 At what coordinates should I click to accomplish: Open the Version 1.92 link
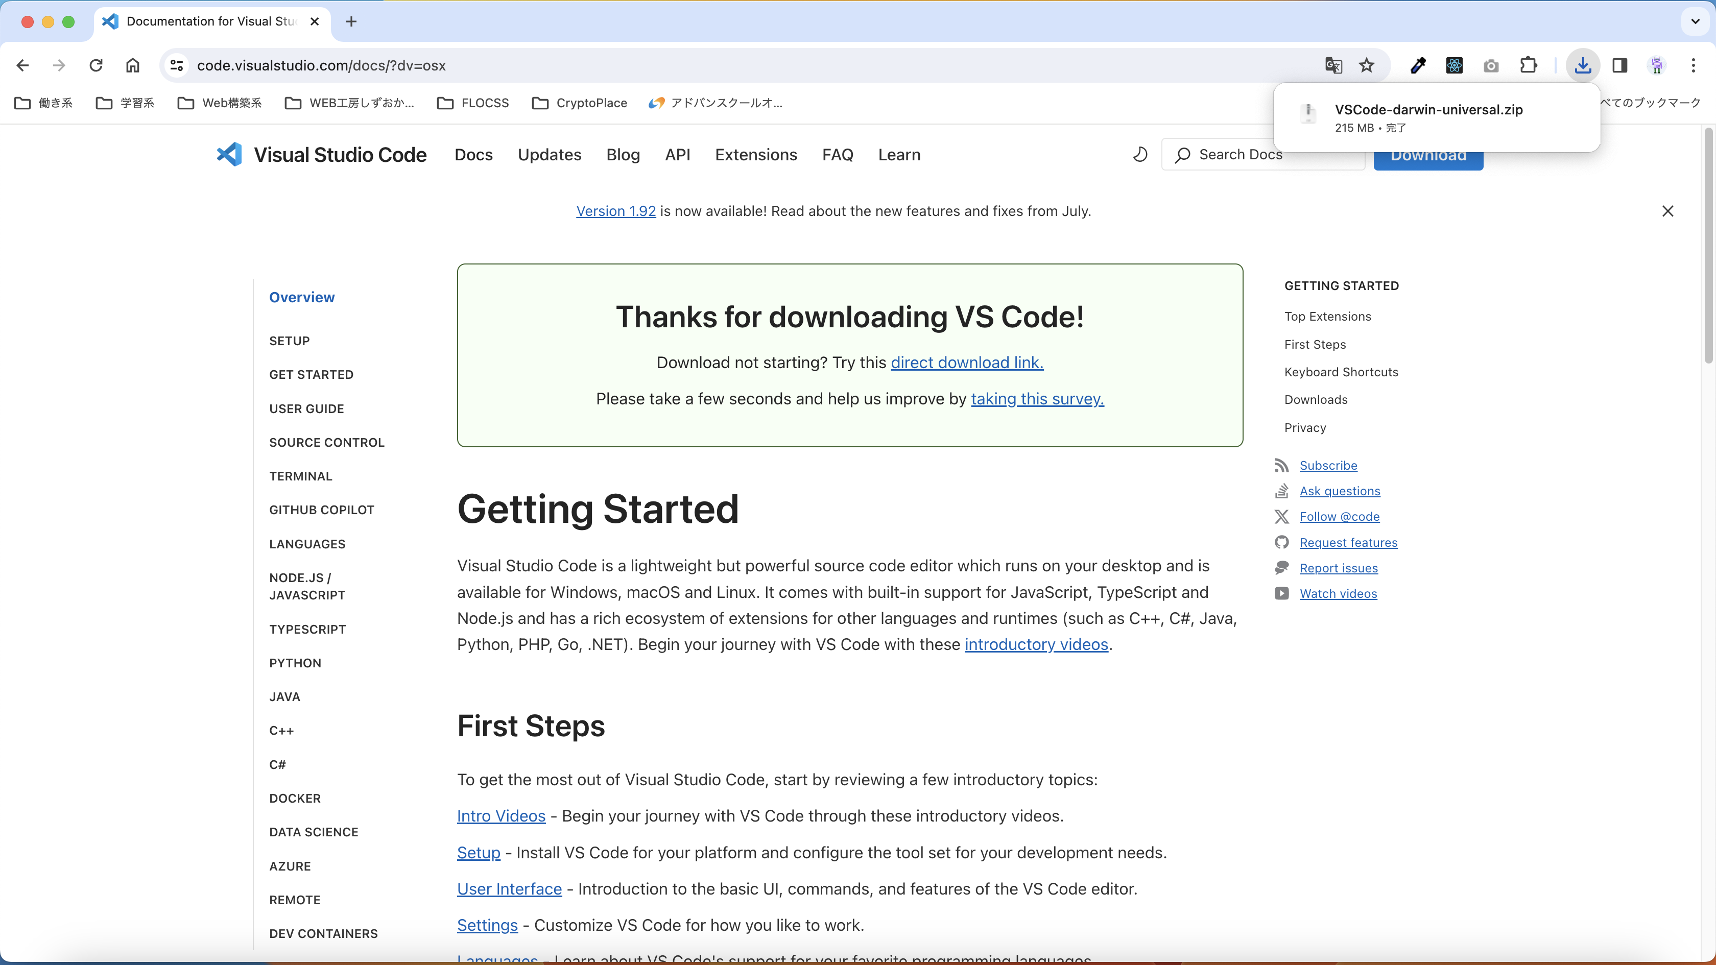click(615, 211)
